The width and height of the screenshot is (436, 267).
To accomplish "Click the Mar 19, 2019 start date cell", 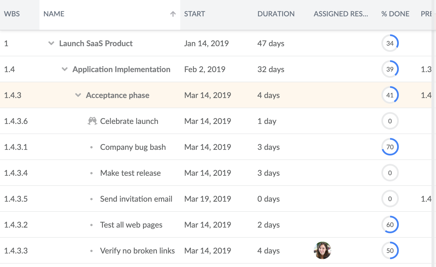I will click(x=208, y=199).
